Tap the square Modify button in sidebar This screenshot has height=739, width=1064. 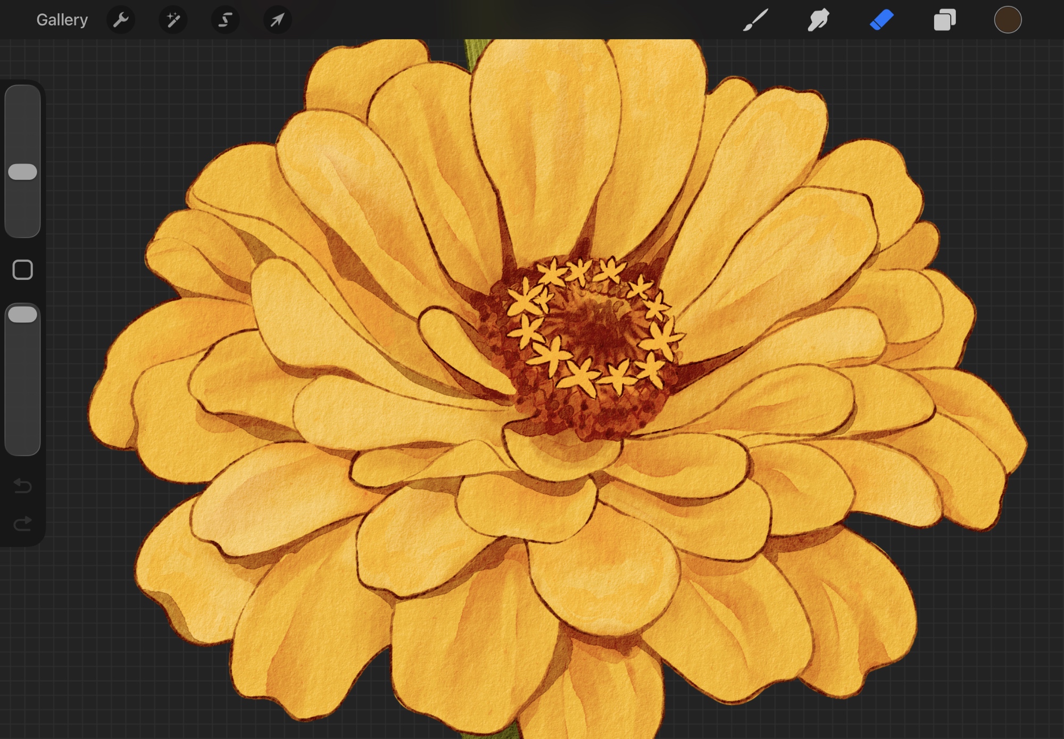tap(22, 270)
